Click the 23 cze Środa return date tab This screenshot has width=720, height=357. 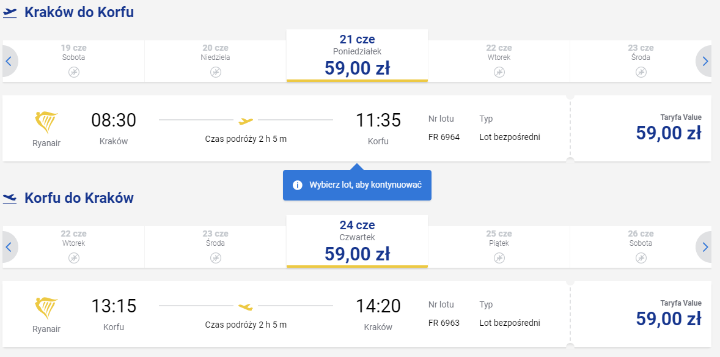(x=215, y=247)
